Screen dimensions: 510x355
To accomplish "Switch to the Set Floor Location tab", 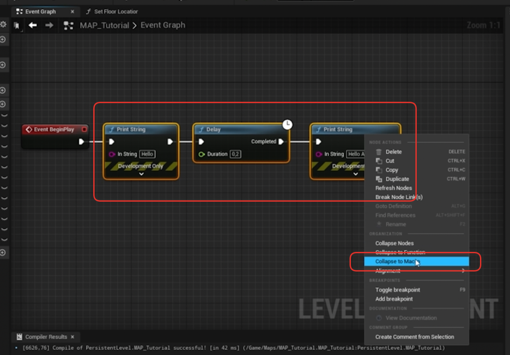I will coord(112,11).
